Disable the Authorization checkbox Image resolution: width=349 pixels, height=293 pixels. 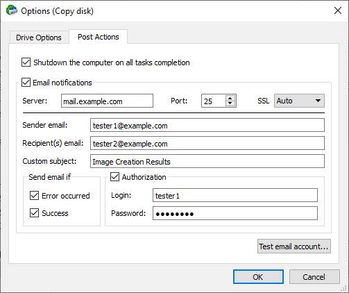(114, 177)
